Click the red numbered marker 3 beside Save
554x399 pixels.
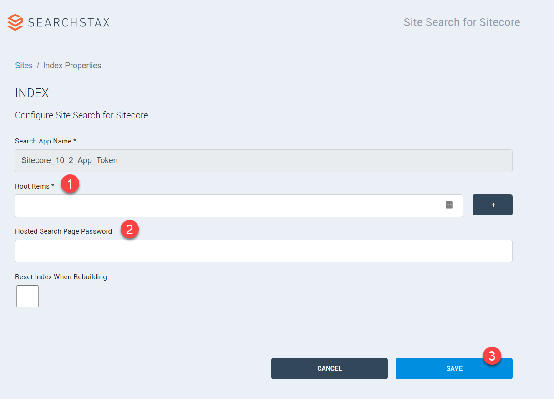click(x=493, y=355)
